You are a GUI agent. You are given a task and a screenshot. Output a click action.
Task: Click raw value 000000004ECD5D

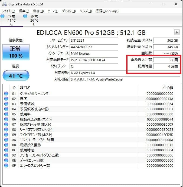tap(160, 135)
